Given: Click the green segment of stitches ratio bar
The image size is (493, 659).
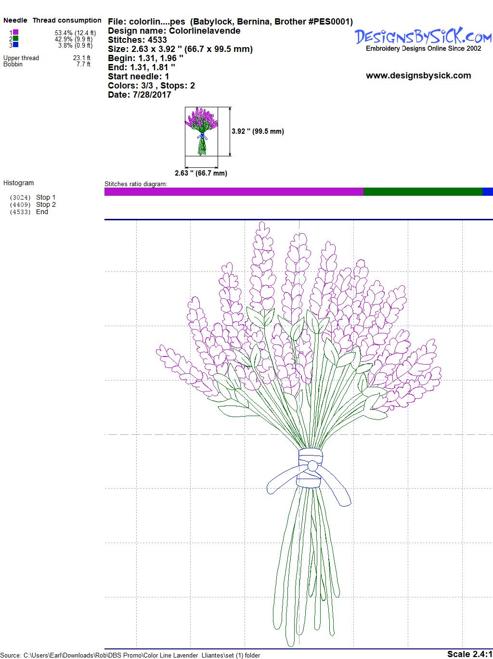Looking at the screenshot, I should 422,192.
